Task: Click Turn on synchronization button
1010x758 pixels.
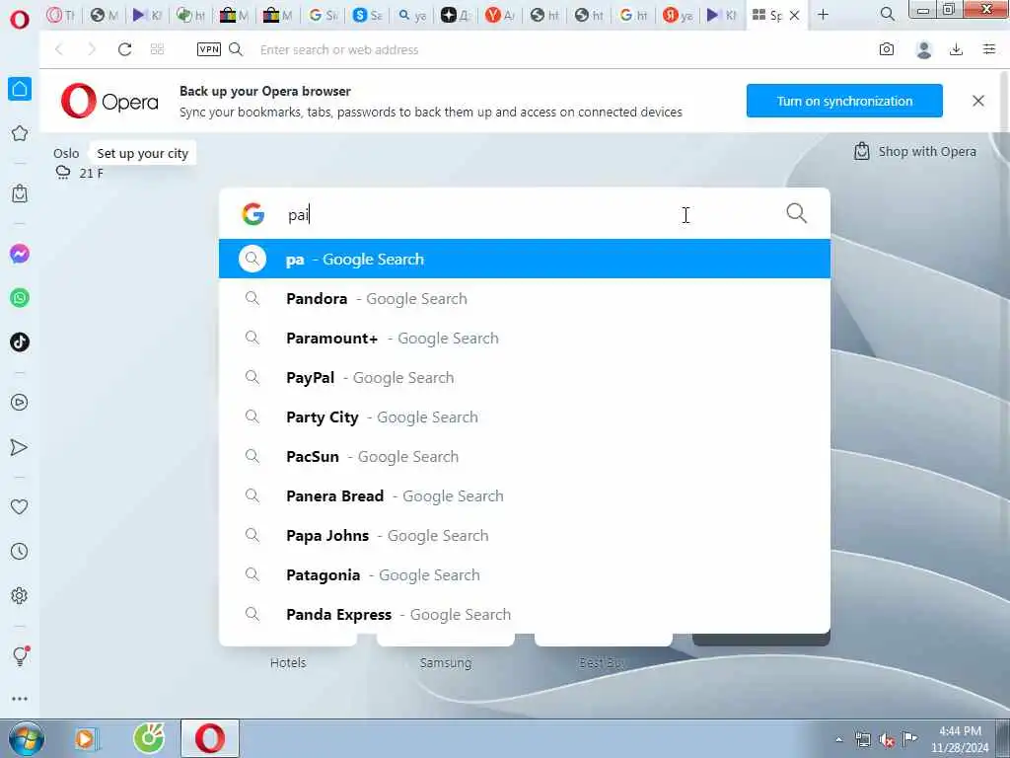Action: coord(844,101)
